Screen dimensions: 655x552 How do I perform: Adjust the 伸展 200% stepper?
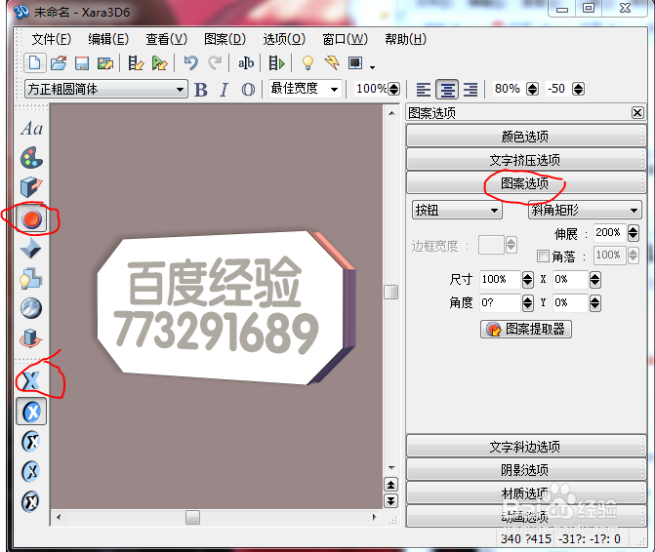633,233
